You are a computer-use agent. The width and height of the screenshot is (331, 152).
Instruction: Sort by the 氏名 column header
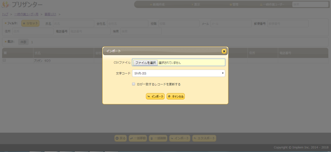tap(63, 53)
